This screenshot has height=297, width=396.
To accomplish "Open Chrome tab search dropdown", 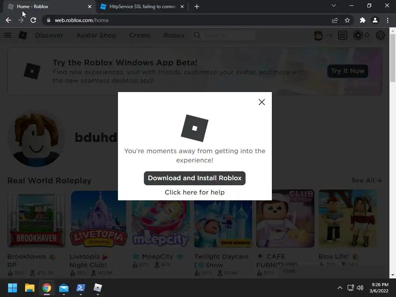I will [x=334, y=5].
